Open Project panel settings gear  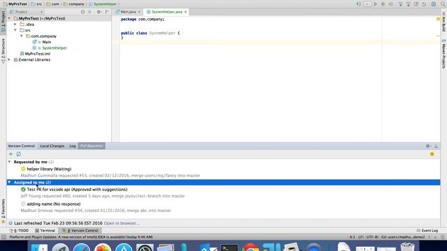(99, 12)
